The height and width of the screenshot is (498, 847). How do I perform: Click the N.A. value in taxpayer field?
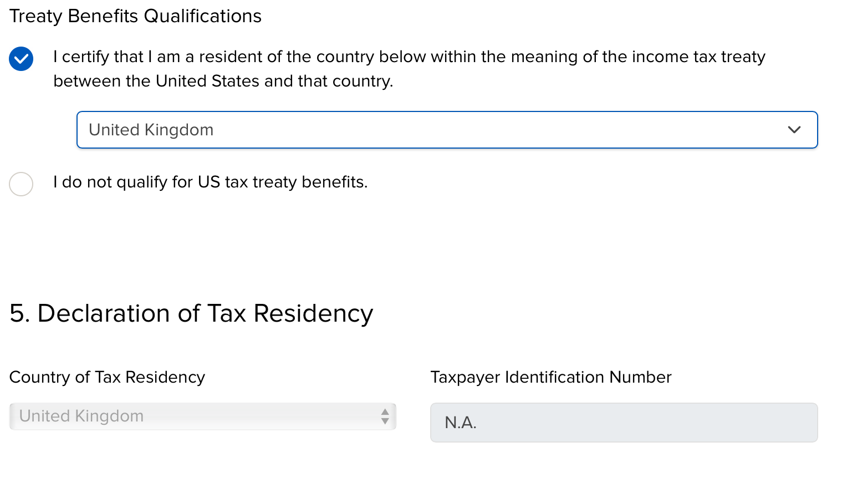point(460,423)
